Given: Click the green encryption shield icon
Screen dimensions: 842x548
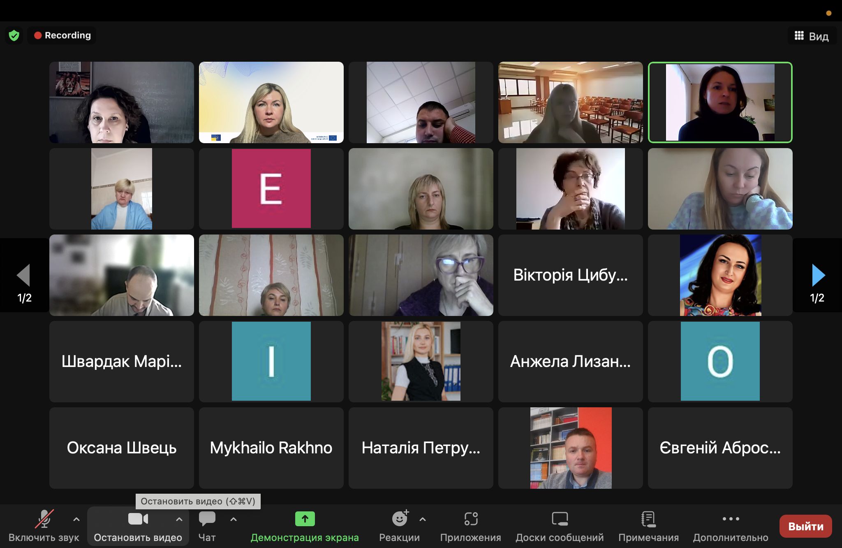Looking at the screenshot, I should 14,36.
